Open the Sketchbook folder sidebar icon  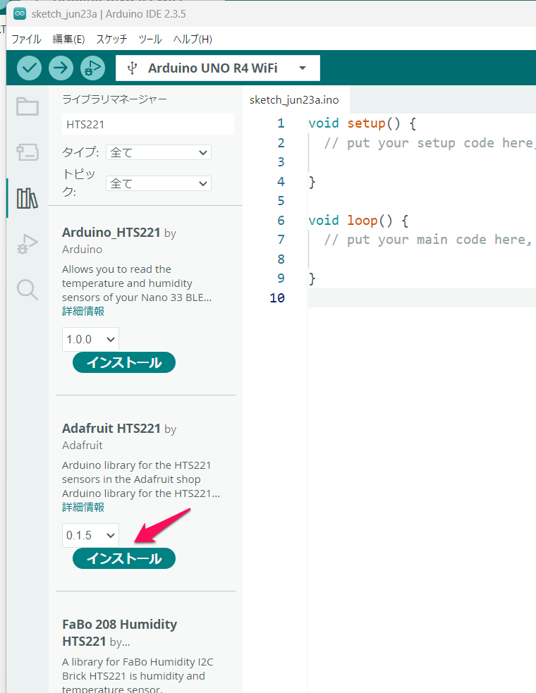[28, 106]
